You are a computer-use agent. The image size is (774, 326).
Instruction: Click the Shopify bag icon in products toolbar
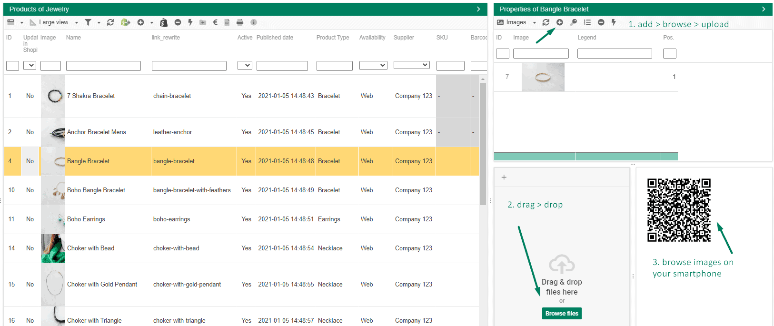[163, 22]
